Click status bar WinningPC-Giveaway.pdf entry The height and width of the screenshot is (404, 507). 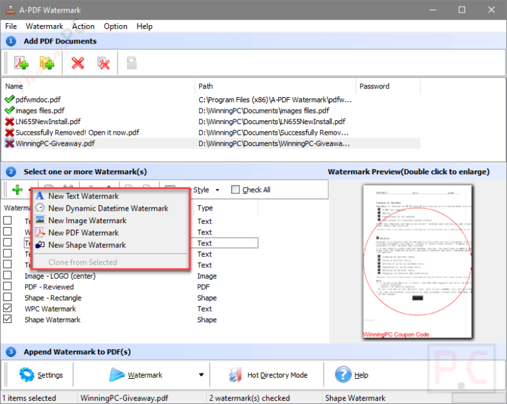(124, 398)
